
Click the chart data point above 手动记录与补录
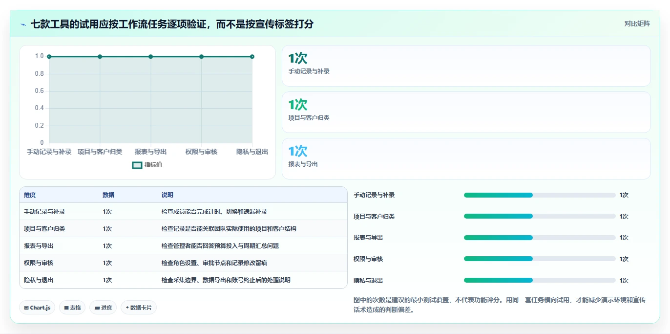pos(49,57)
